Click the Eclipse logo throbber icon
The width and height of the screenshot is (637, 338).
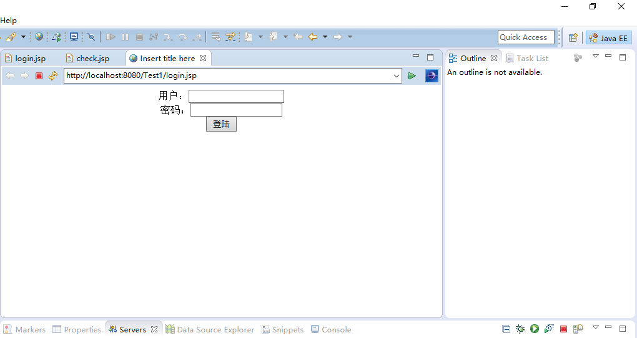[432, 75]
